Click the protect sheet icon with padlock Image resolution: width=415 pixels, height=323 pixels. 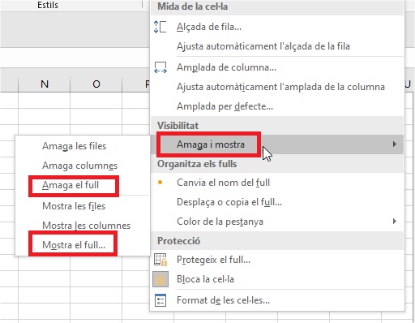[160, 260]
